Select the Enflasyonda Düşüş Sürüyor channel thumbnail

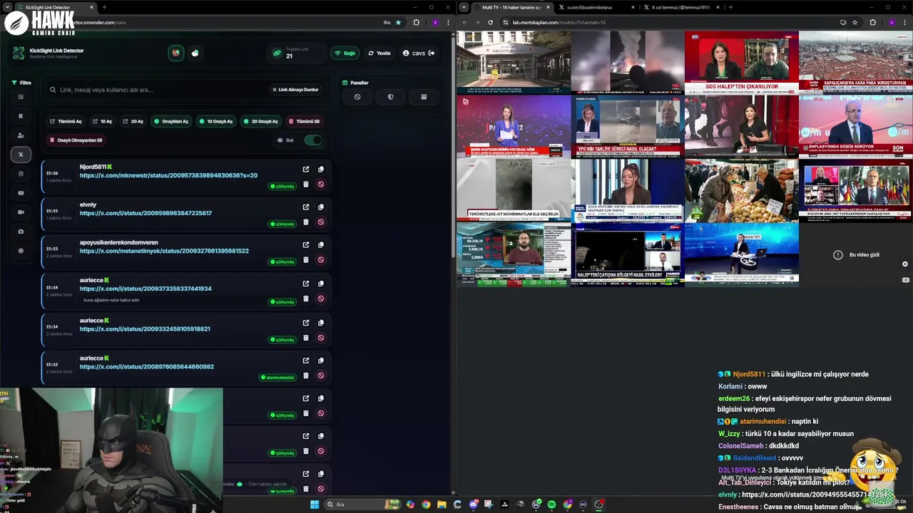point(856,126)
